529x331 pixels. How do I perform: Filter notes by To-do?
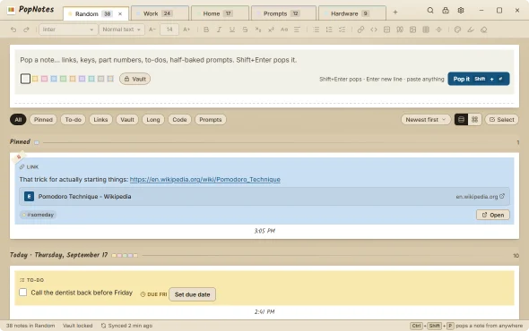(74, 120)
